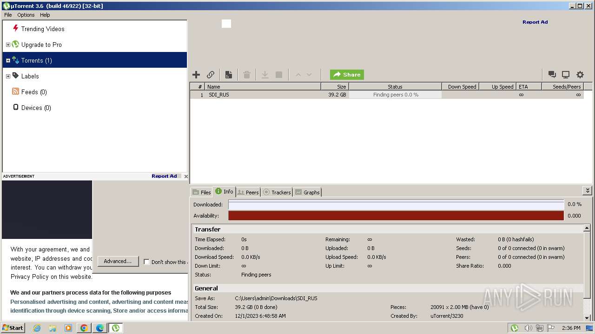Click the Advanced... button
Image resolution: width=595 pixels, height=334 pixels.
coord(118,261)
